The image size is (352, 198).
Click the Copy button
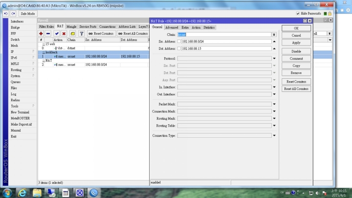tap(296, 66)
